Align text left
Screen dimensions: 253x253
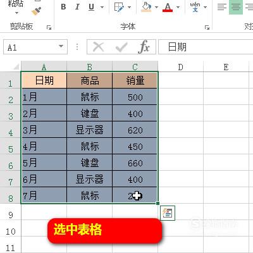tap(222, 7)
